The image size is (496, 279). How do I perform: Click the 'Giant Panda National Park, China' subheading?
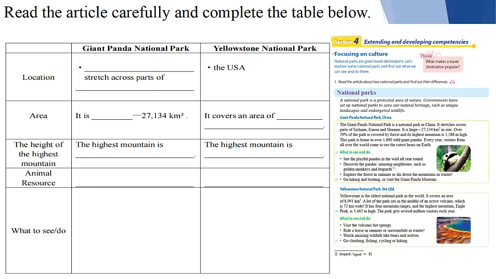click(x=365, y=117)
